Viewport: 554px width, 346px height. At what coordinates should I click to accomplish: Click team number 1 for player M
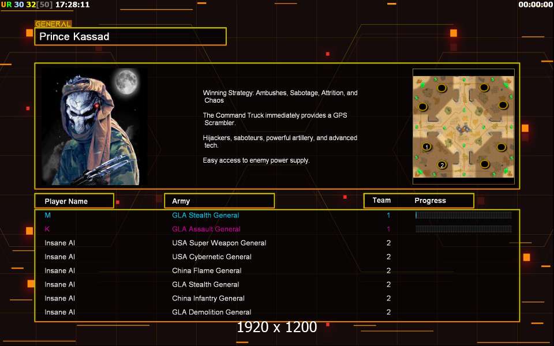pos(388,215)
